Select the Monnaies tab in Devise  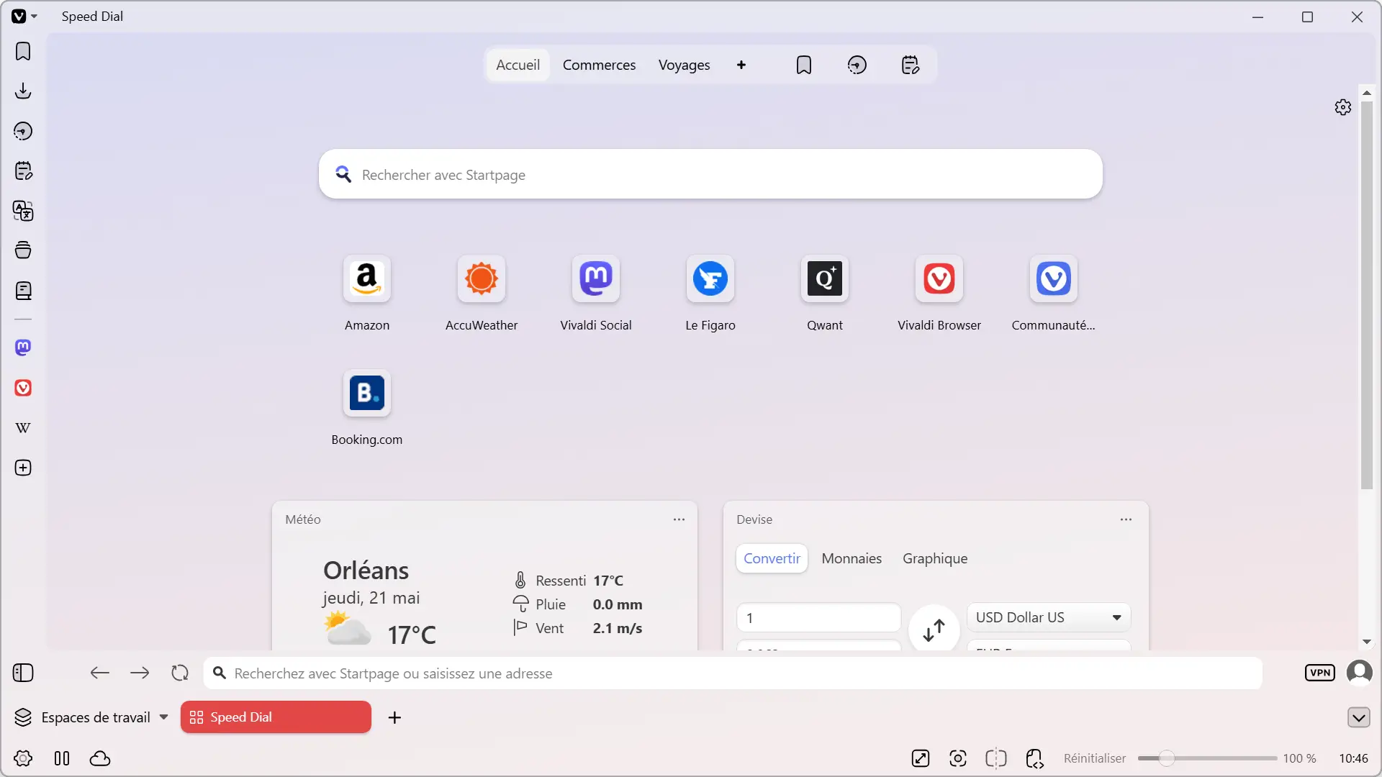click(852, 558)
